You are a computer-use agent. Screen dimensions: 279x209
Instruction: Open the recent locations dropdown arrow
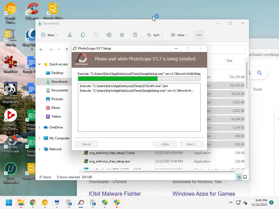59,50
